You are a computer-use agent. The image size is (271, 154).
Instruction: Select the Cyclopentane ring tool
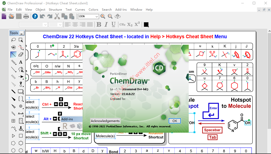click(x=13, y=143)
